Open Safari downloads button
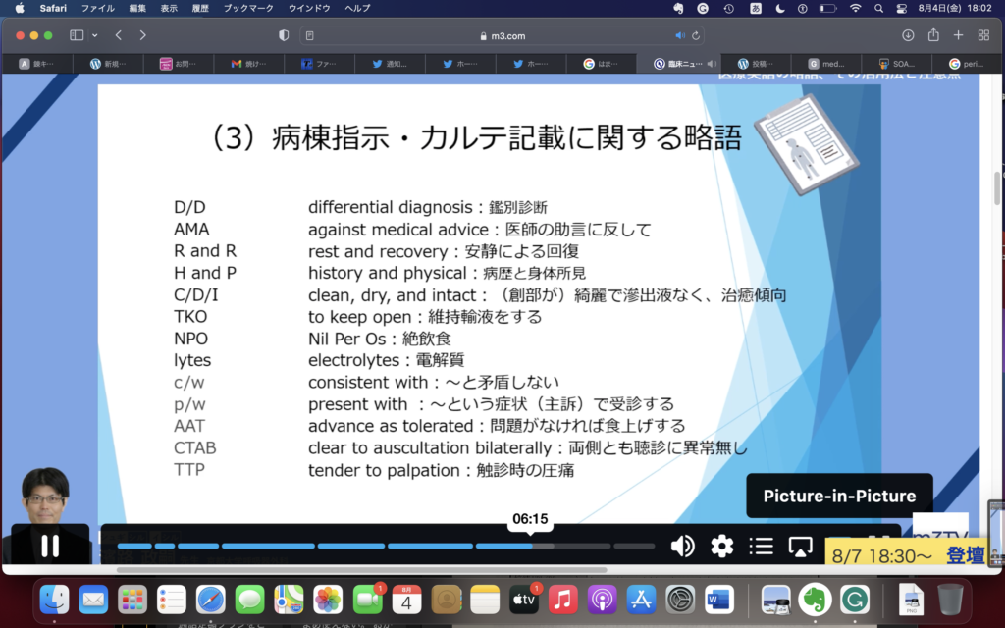1005x628 pixels. point(907,35)
